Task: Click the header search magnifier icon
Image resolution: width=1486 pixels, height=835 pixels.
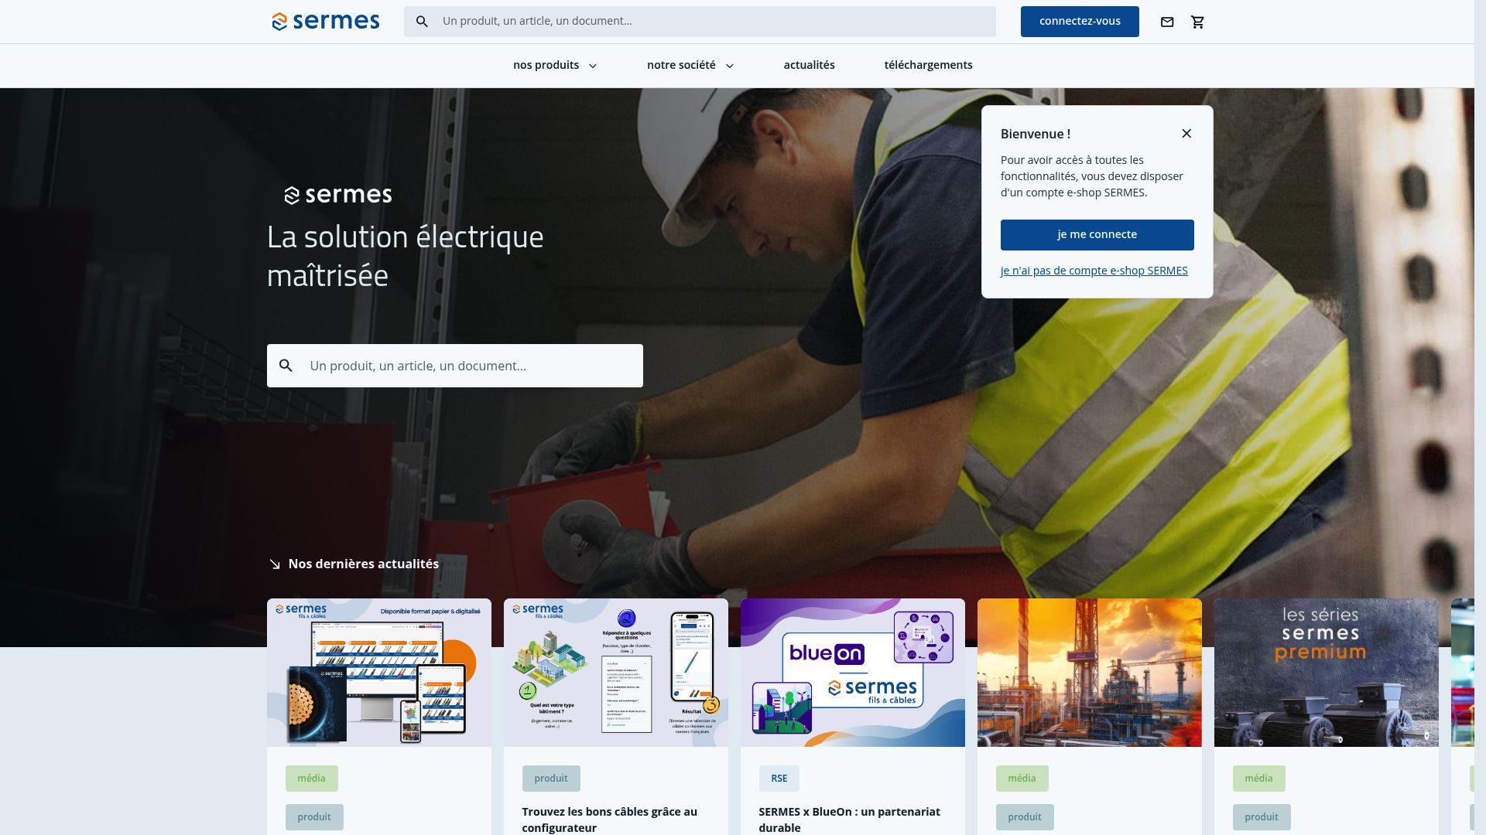Action: point(422,22)
